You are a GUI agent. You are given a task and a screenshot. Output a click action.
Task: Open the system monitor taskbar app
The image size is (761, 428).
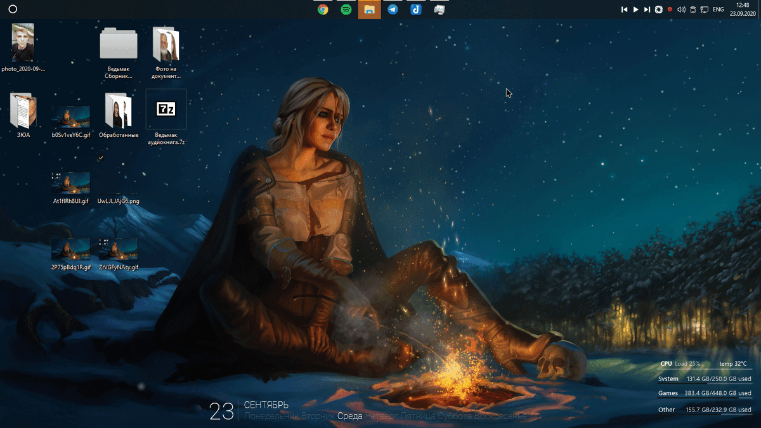pos(439,10)
